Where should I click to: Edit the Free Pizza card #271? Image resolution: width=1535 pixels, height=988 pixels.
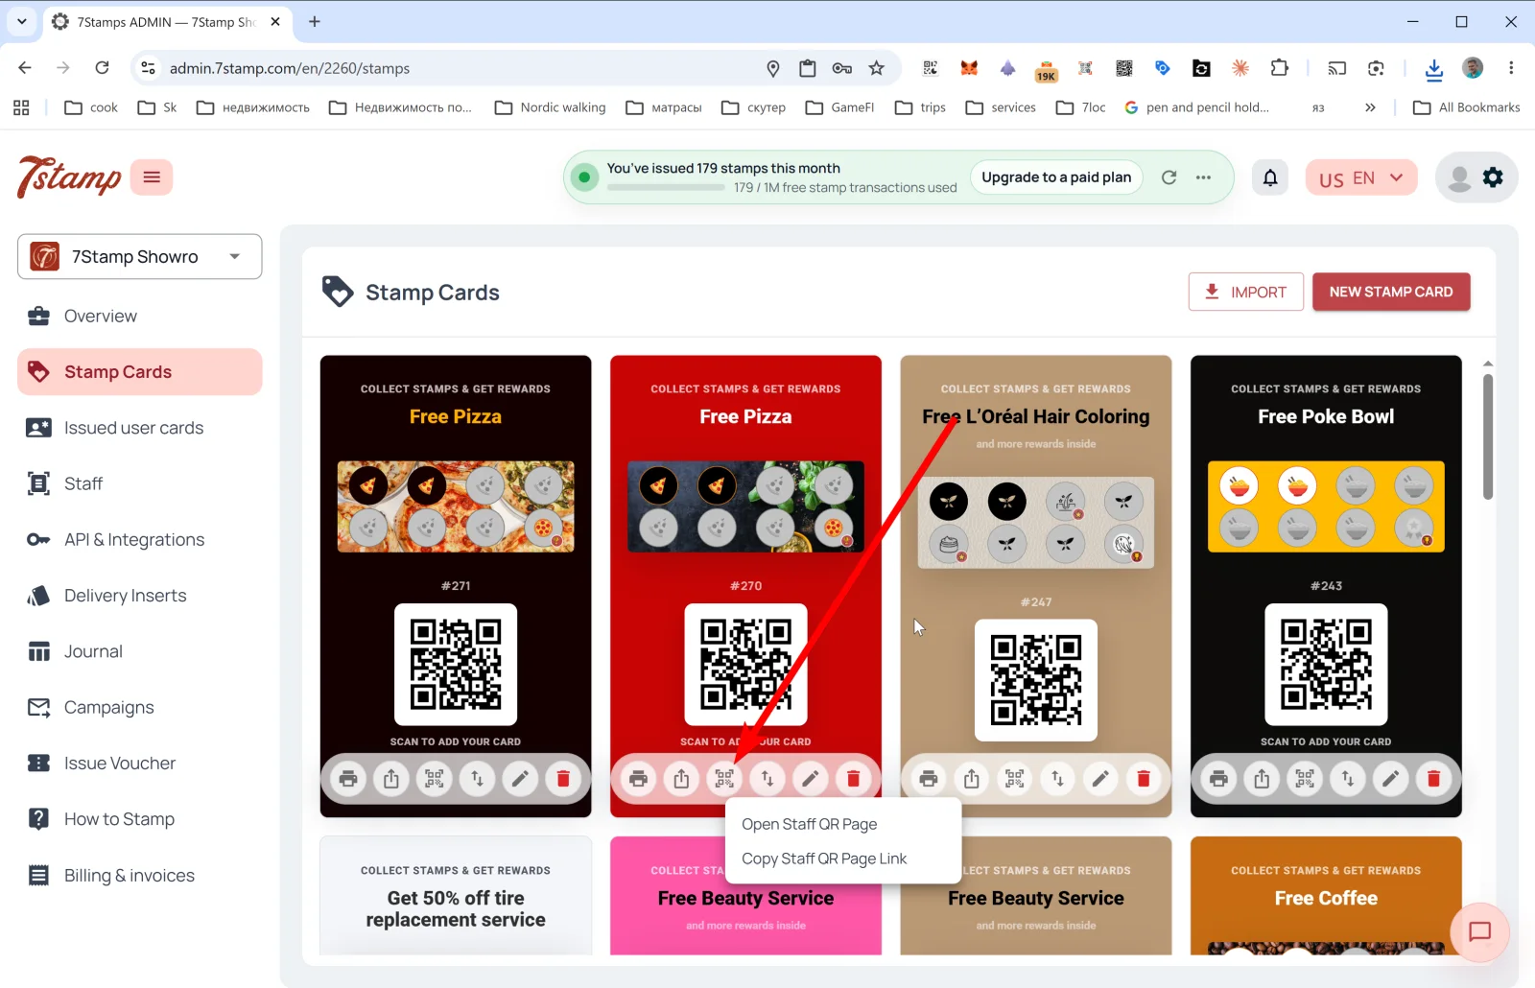coord(520,779)
